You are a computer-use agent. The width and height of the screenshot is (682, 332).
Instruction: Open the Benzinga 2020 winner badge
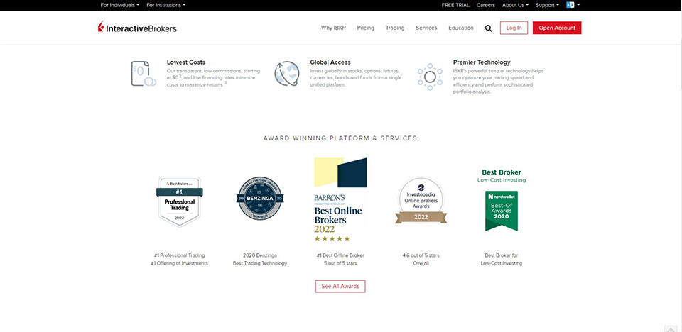260,198
